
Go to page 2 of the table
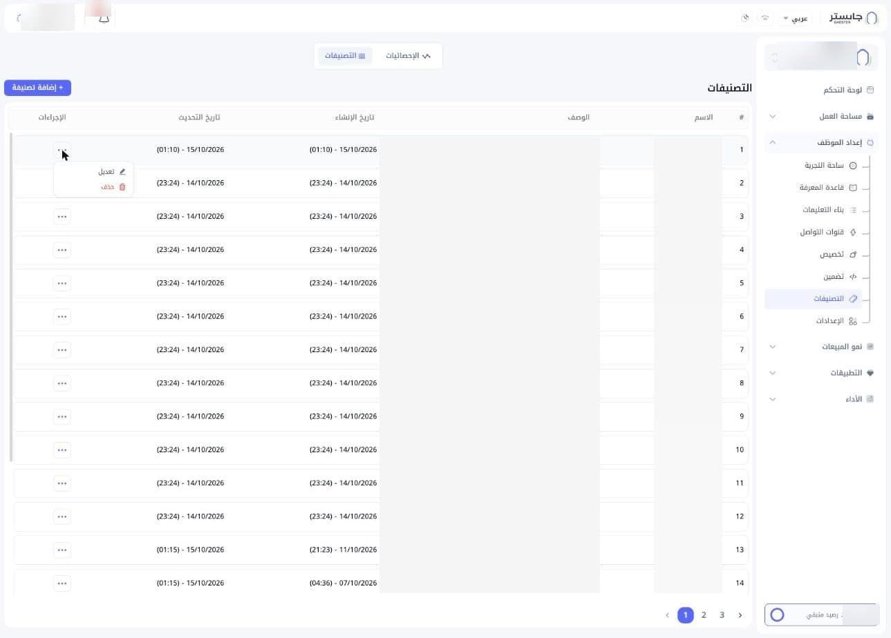[704, 615]
